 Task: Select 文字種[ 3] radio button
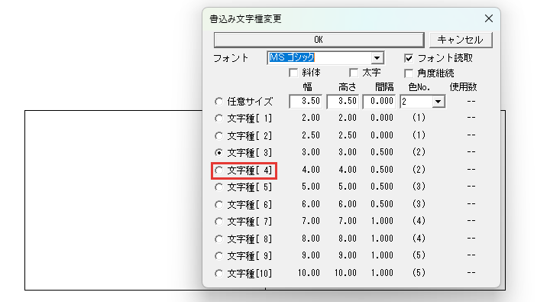point(219,152)
